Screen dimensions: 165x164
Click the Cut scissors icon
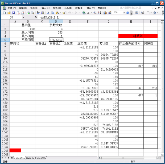pos(48,13)
